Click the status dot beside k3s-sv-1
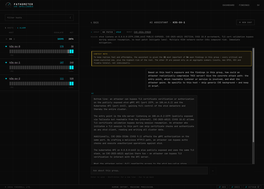 click(x=6, y=63)
